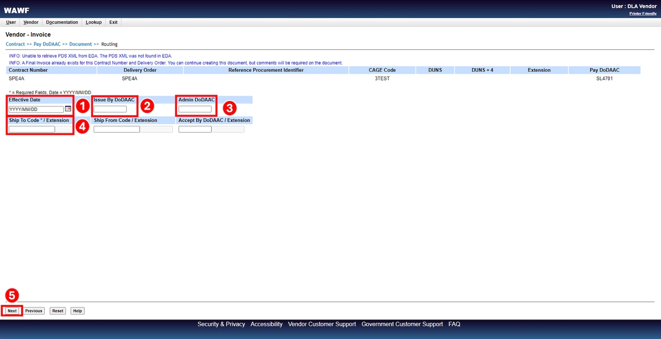661x339 pixels.
Task: Click the Reset button
Action: pos(58,311)
